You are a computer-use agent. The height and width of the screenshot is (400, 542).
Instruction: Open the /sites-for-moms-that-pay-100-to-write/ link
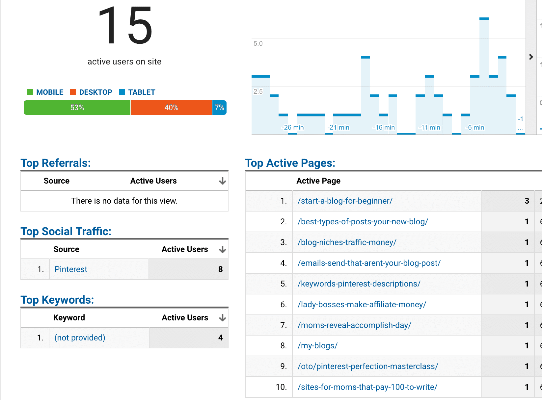pyautogui.click(x=368, y=387)
